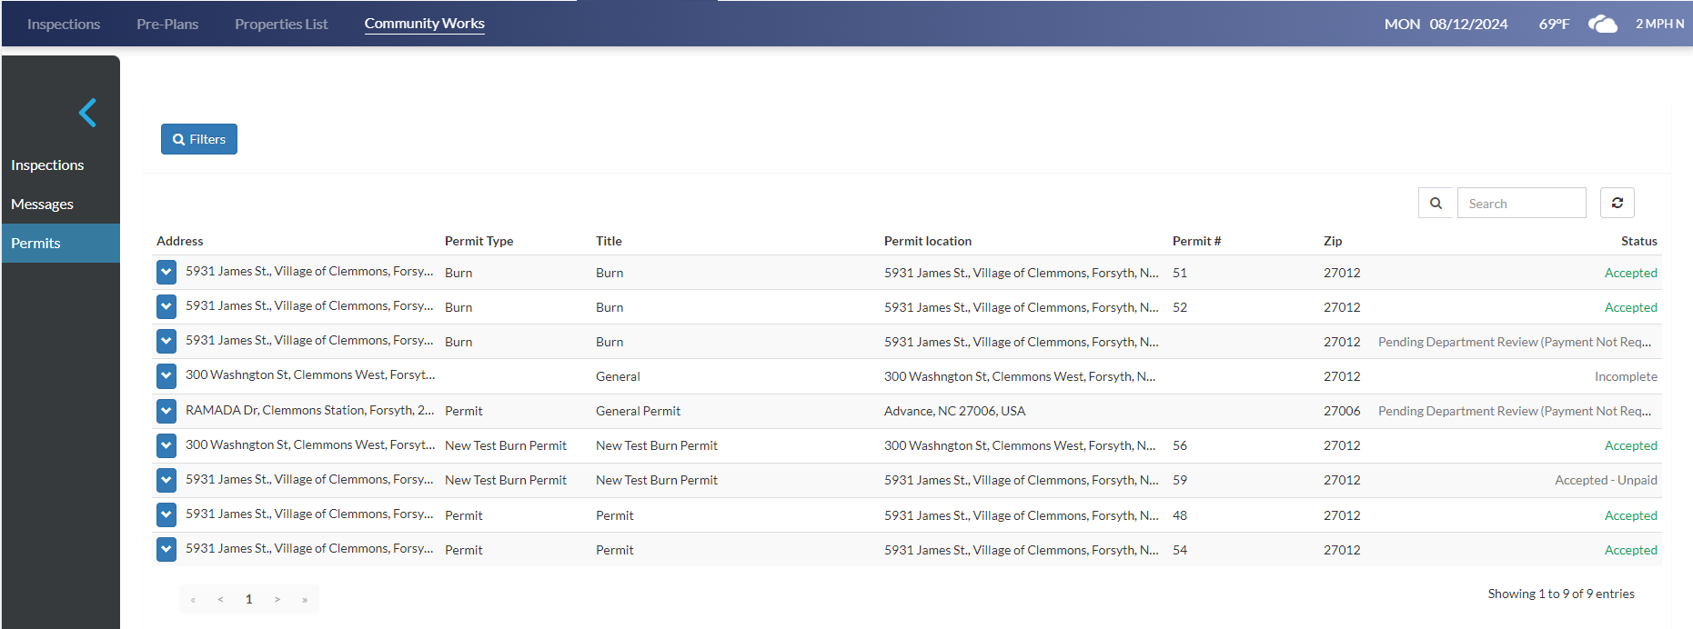Go to the previous page arrow
The width and height of the screenshot is (1693, 629).
pyautogui.click(x=220, y=599)
